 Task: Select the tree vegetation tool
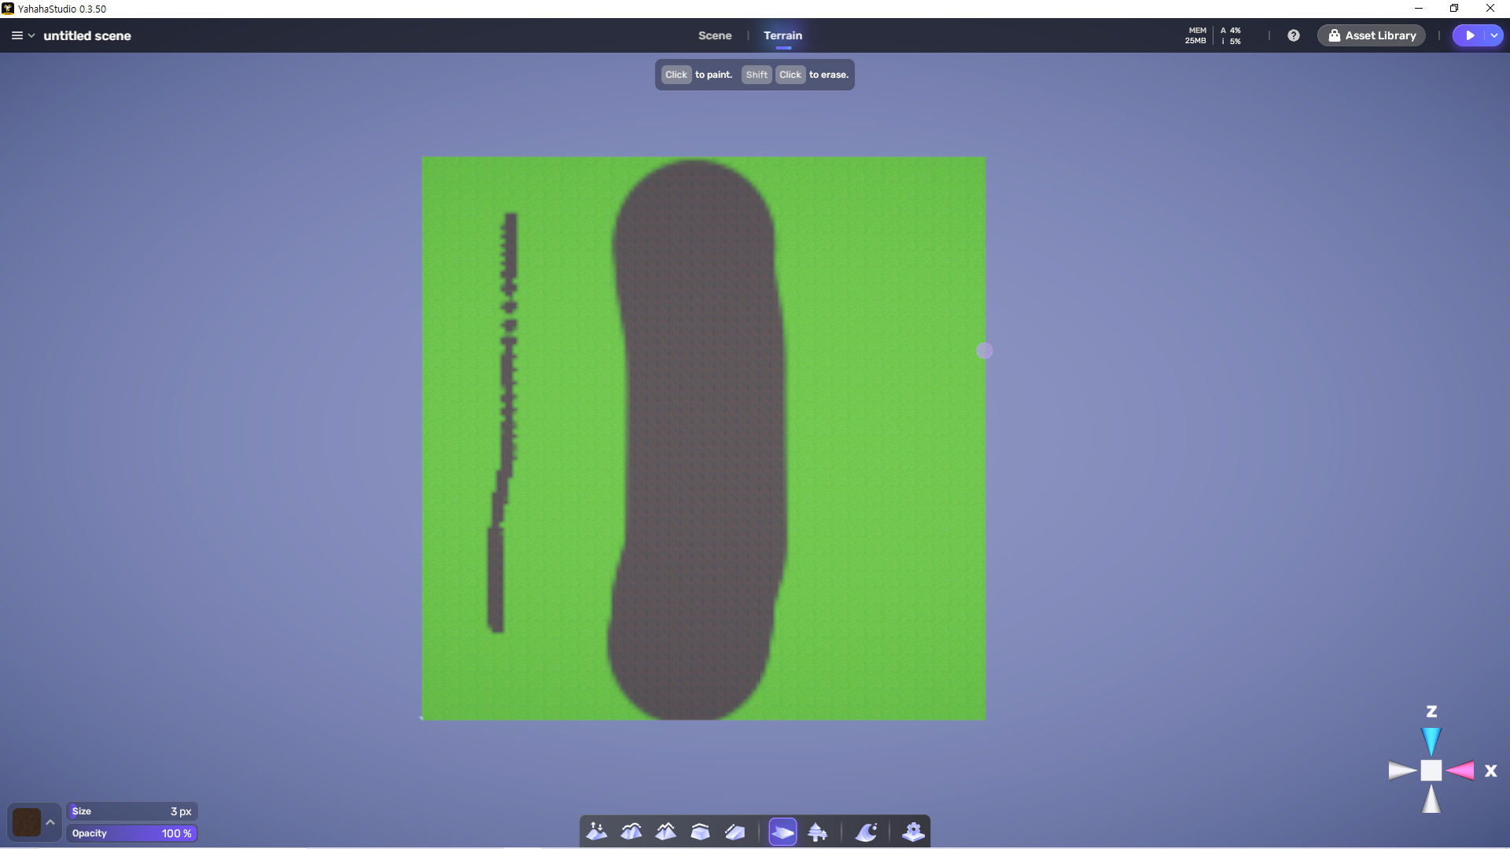pyautogui.click(x=817, y=832)
